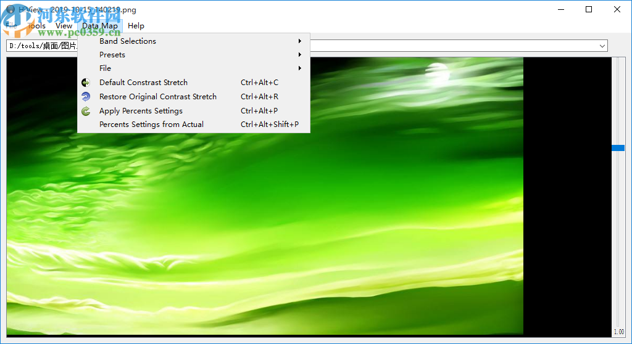Close the HiView window
Screen dimensions: 632x344
coord(617,9)
